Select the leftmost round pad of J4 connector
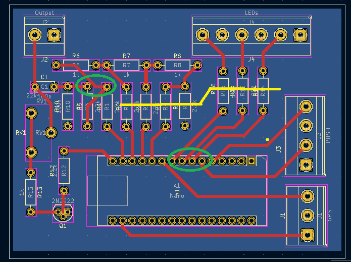 coord(203,35)
